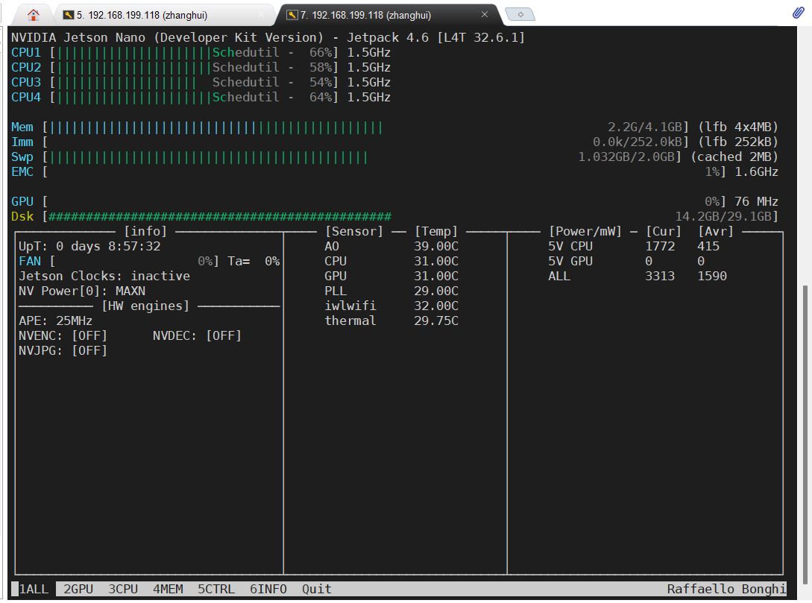Click session 5 tab terminal icon

(69, 15)
